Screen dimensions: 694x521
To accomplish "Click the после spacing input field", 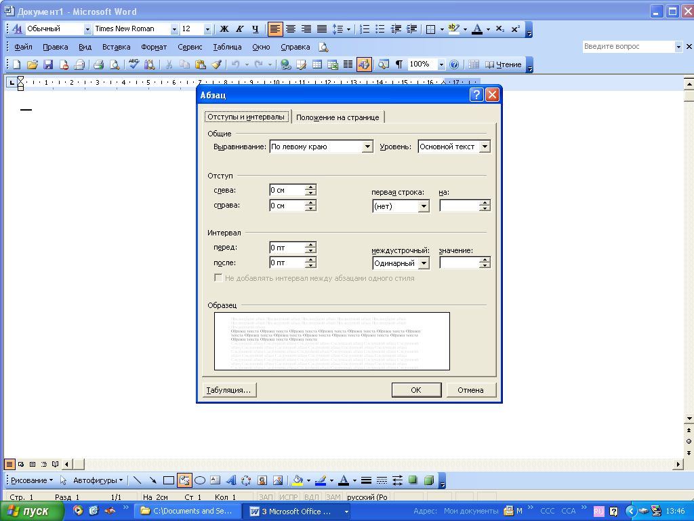I will 287,263.
